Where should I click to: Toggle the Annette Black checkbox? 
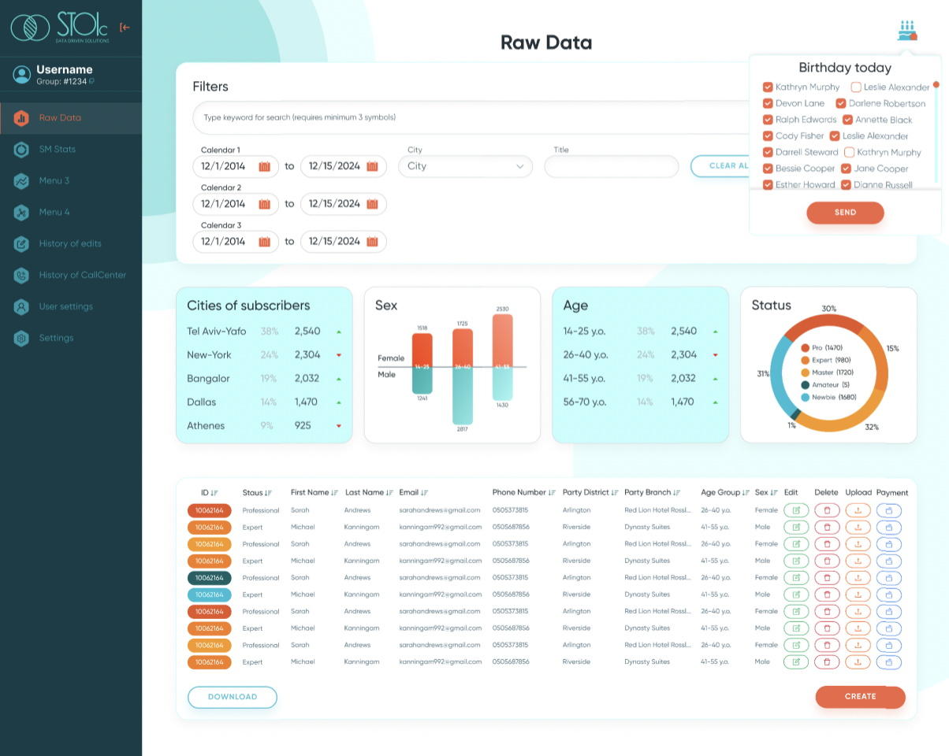click(847, 120)
